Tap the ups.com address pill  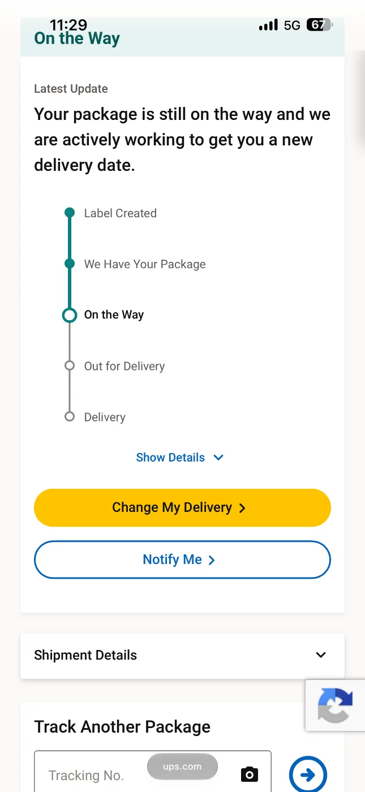[182, 767]
